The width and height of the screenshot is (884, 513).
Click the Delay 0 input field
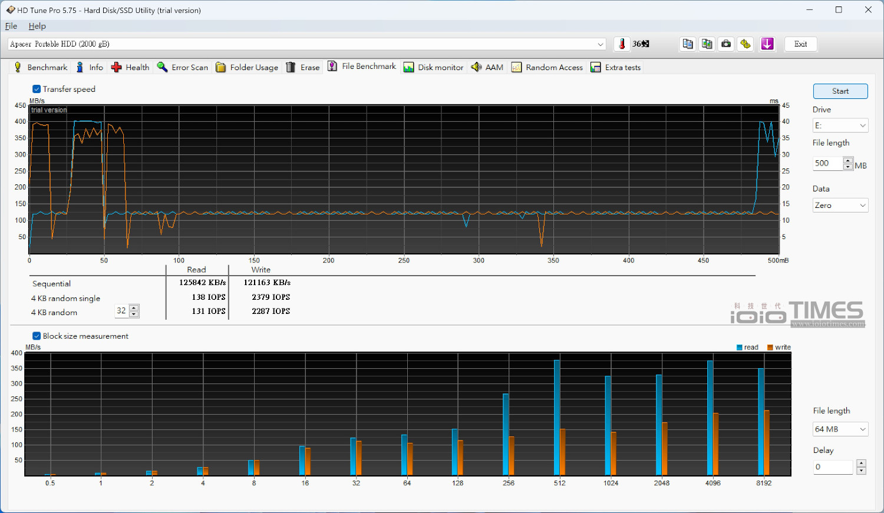click(x=834, y=467)
